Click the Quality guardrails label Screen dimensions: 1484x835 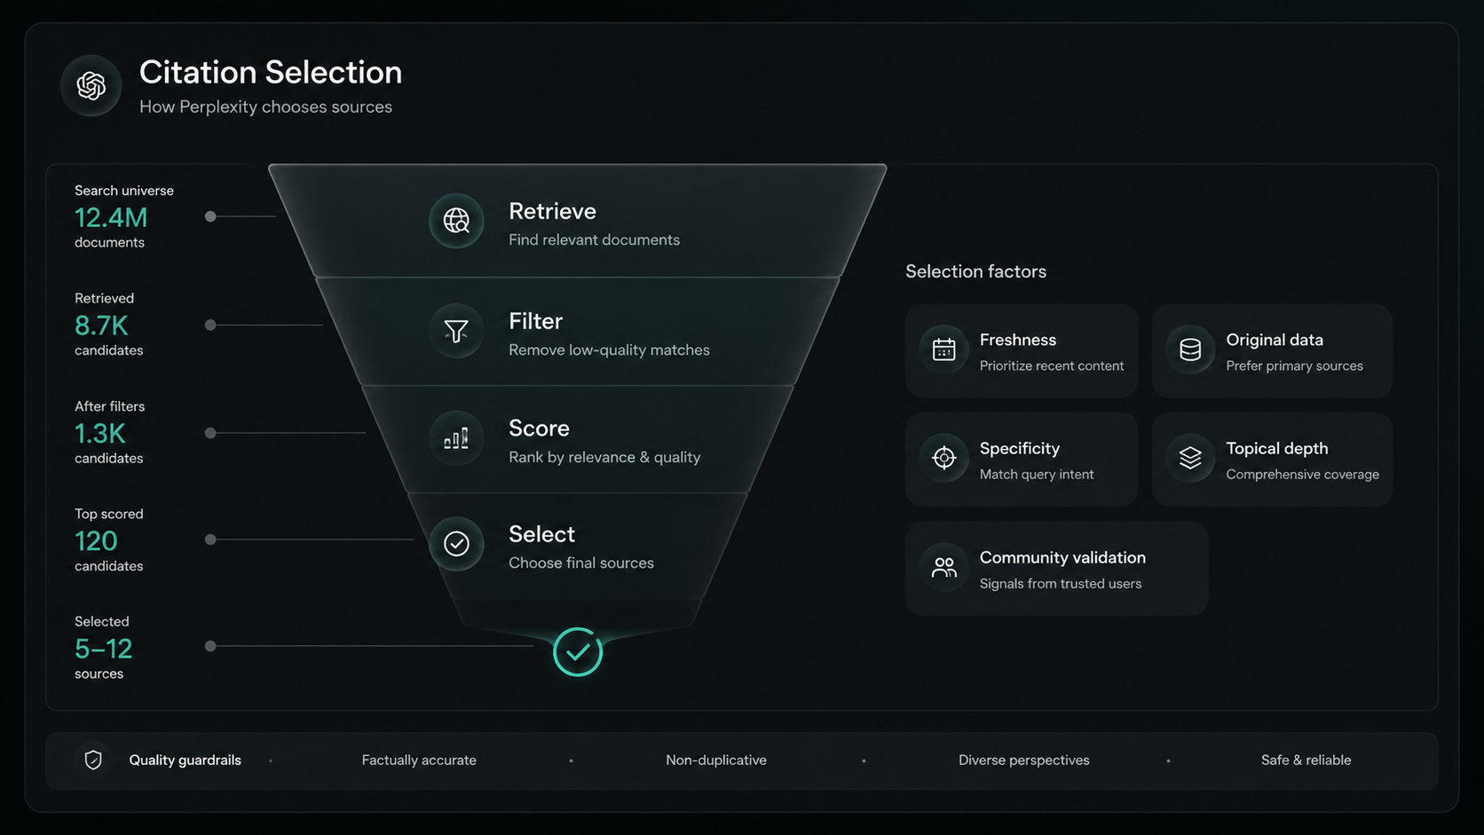coord(185,760)
